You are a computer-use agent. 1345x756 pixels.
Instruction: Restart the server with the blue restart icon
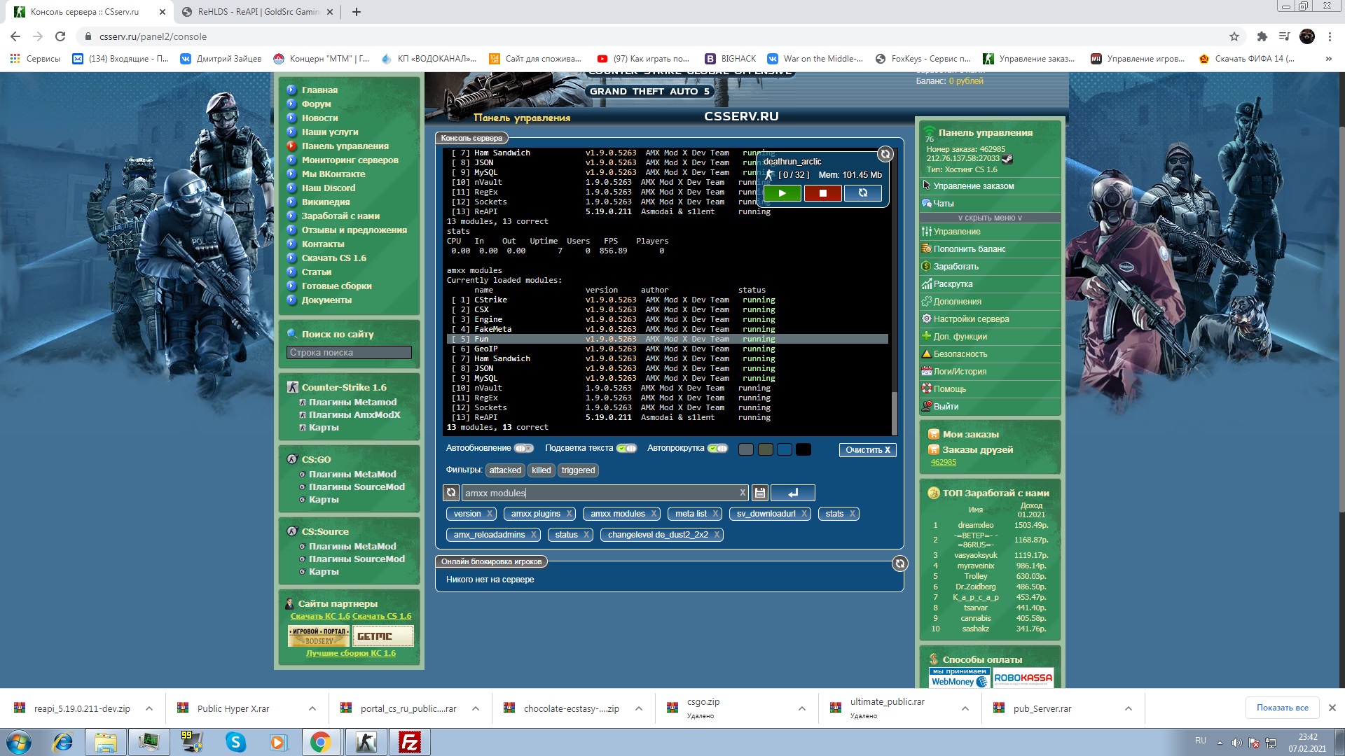point(863,193)
